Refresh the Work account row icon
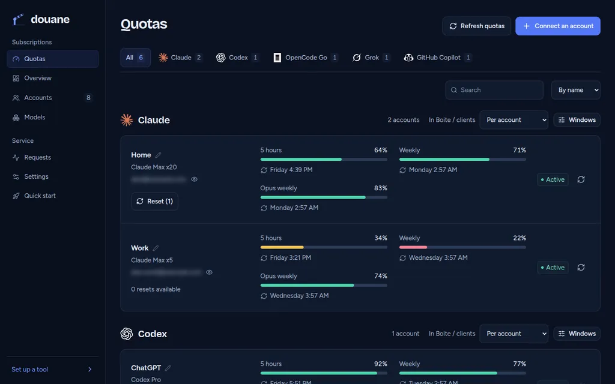This screenshot has width=615, height=384. (581, 267)
